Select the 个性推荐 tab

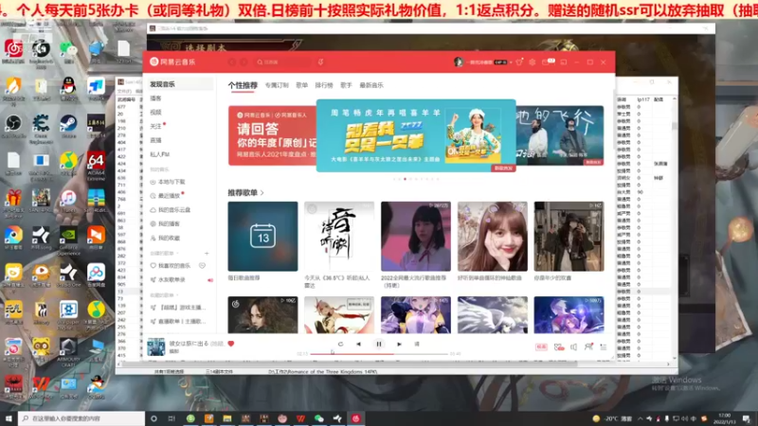pyautogui.click(x=243, y=85)
